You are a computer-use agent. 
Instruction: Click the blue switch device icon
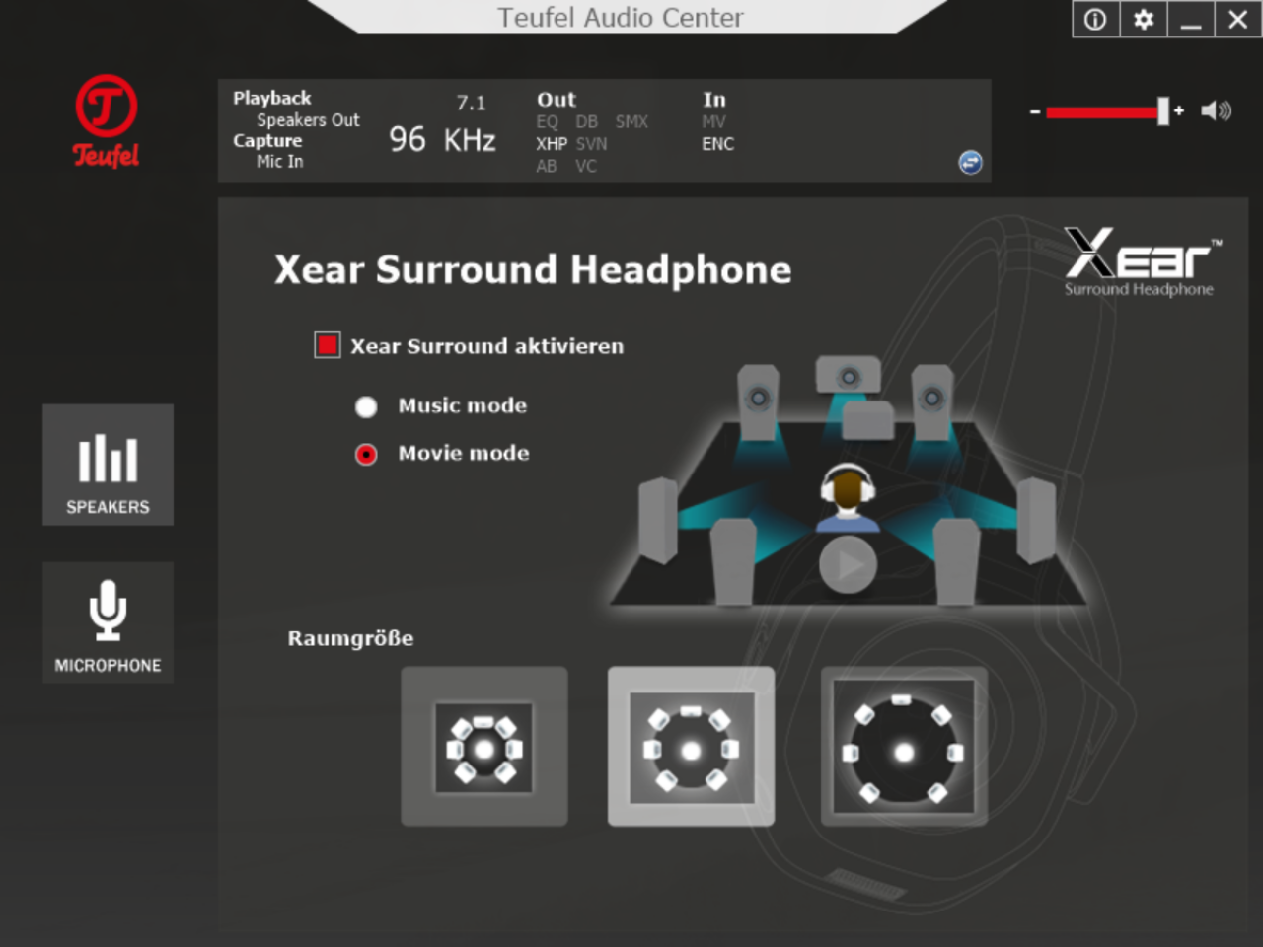click(x=970, y=162)
